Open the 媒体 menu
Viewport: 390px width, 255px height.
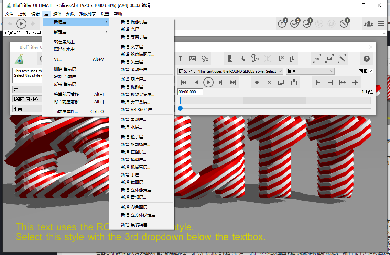pyautogui.click(x=57, y=14)
